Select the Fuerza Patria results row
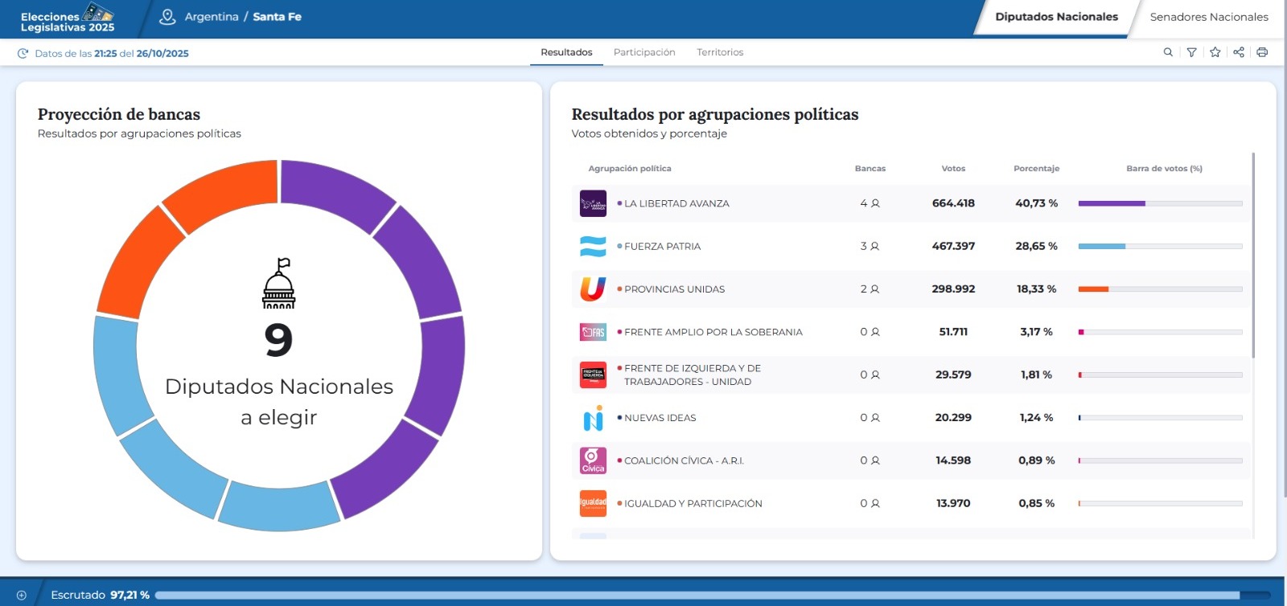This screenshot has width=1287, height=606. coord(911,247)
